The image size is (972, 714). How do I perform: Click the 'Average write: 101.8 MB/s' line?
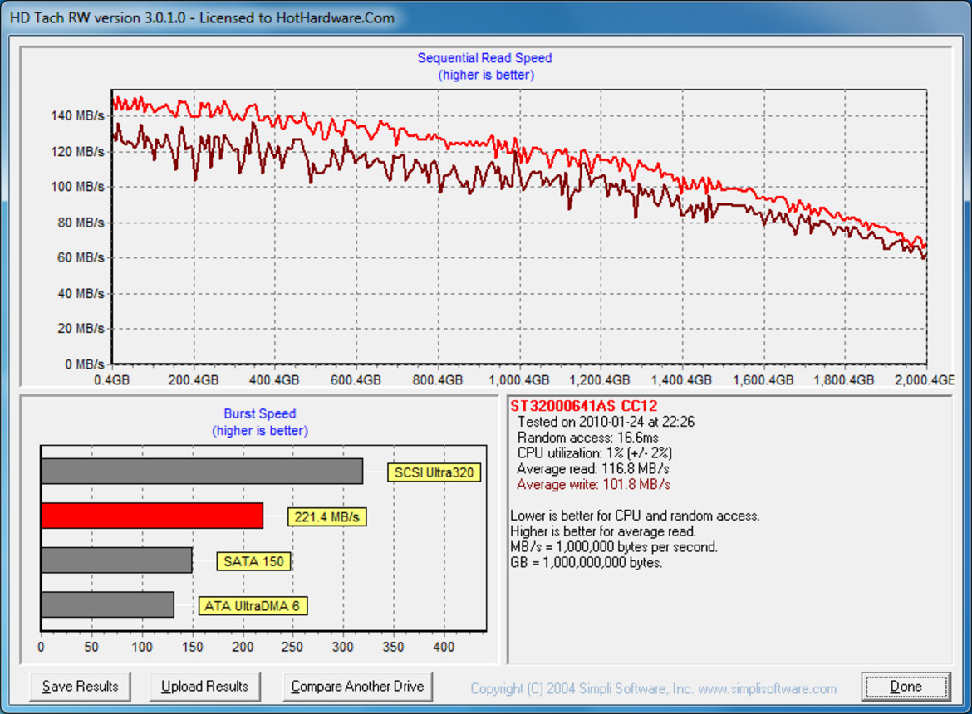click(x=593, y=484)
